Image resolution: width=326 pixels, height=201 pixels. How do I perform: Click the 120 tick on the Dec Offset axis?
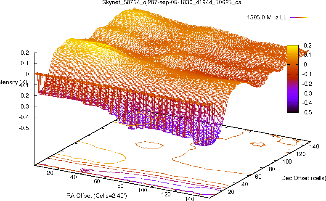[301, 154]
